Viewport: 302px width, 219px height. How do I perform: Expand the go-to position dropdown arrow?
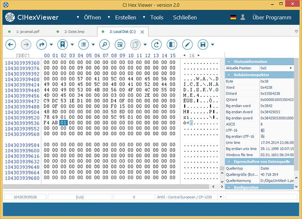coord(51,45)
